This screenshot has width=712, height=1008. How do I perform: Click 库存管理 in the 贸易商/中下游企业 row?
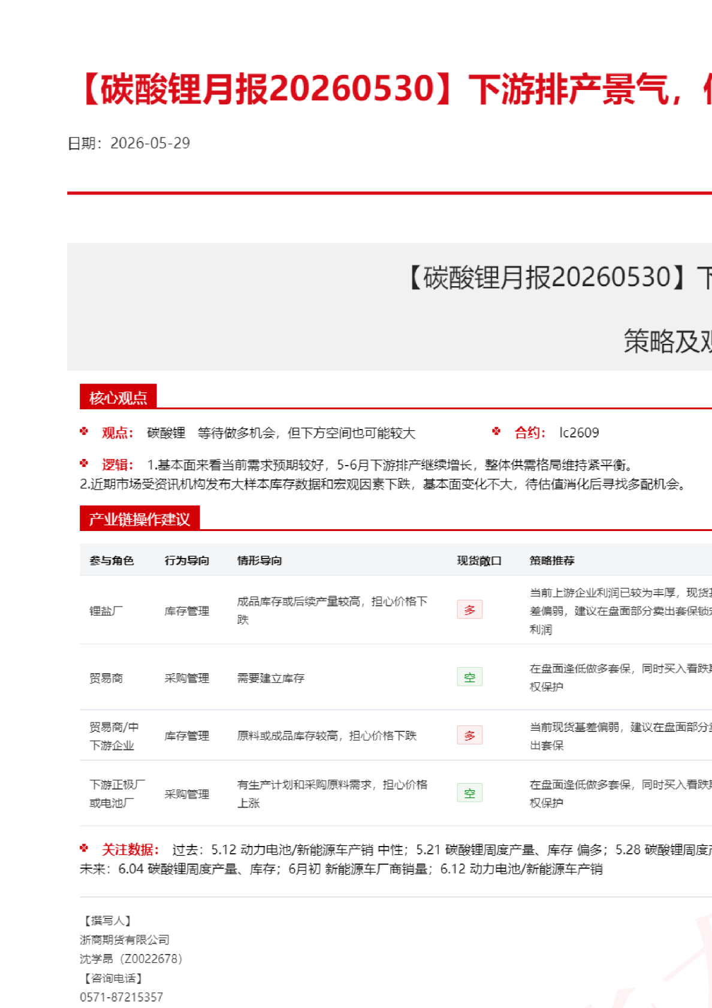(187, 736)
